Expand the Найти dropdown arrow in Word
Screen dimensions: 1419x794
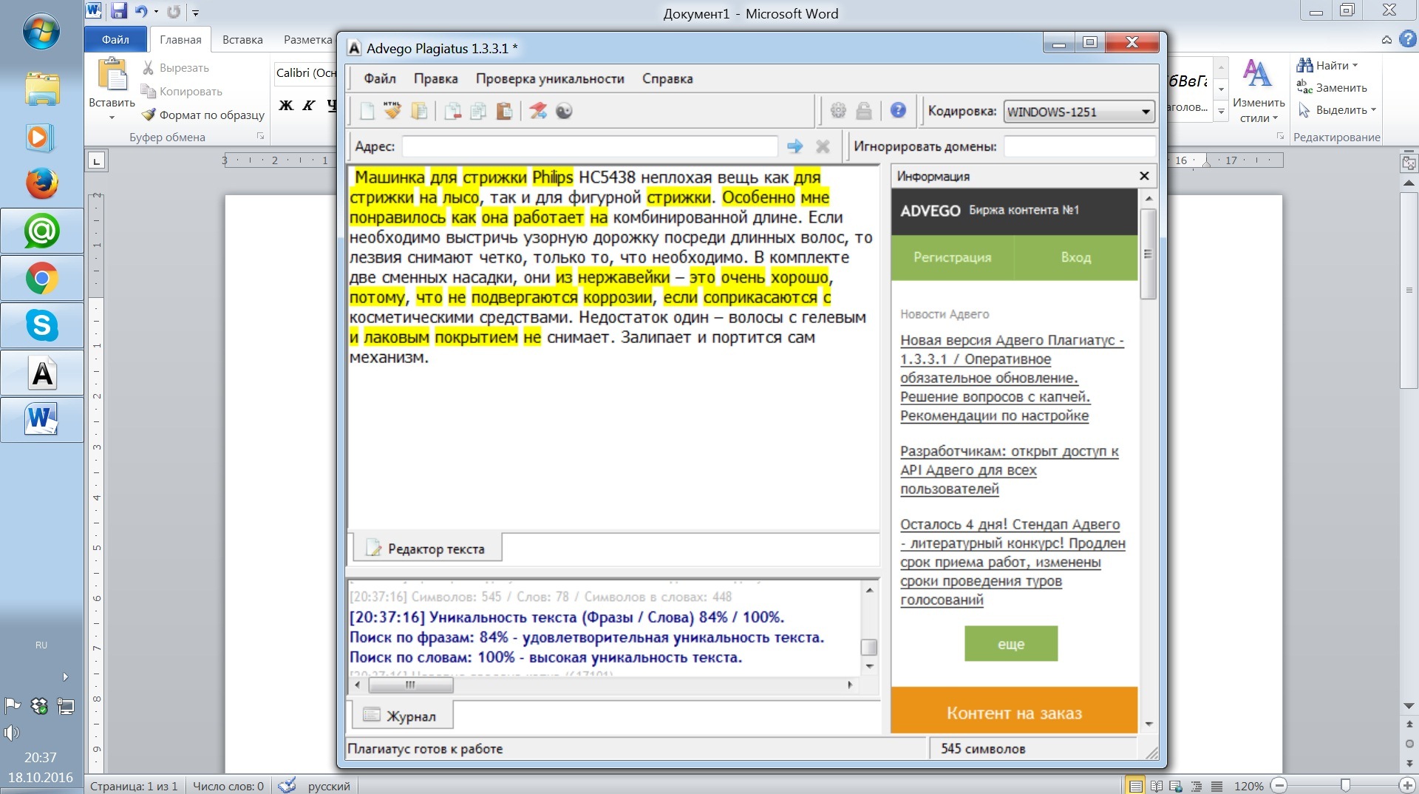[x=1355, y=65]
